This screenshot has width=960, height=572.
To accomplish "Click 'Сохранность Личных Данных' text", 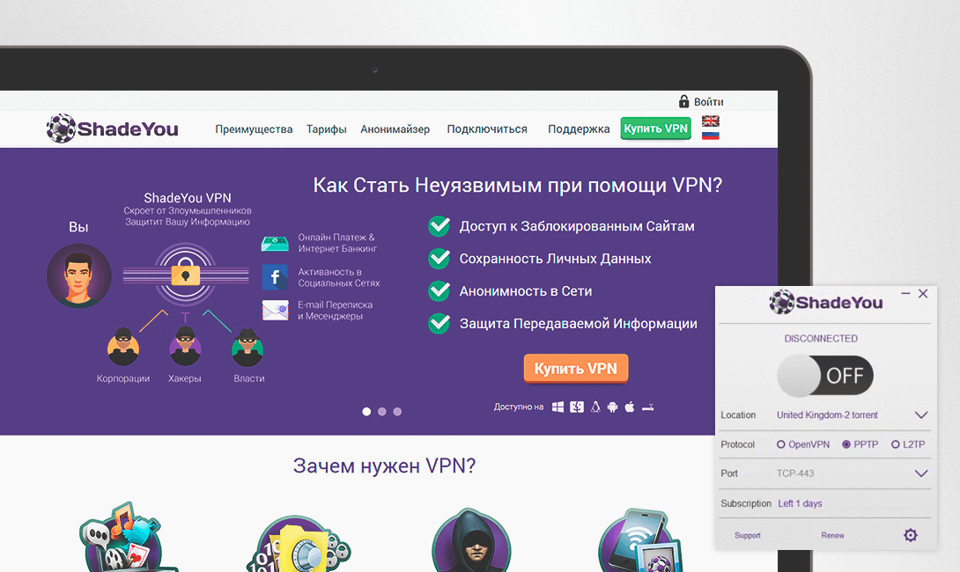I will point(556,259).
